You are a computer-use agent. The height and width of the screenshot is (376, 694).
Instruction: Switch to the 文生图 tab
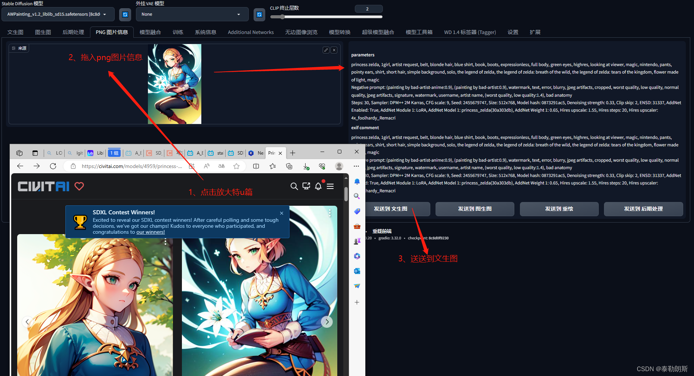pos(15,32)
